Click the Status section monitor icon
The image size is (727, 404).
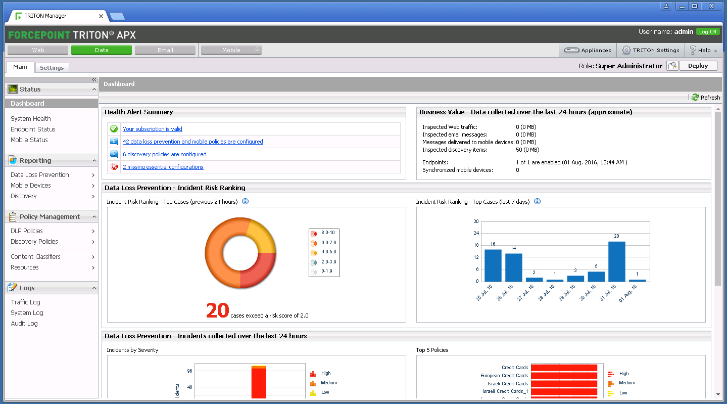[x=13, y=89]
